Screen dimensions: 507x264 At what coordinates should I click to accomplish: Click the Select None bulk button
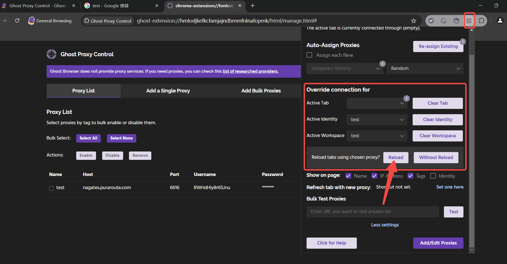coord(121,138)
